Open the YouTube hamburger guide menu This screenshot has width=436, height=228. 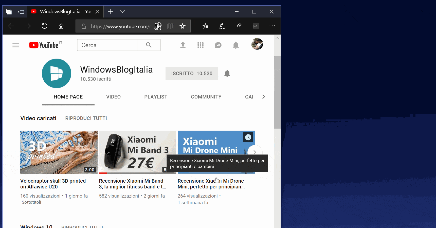16,45
